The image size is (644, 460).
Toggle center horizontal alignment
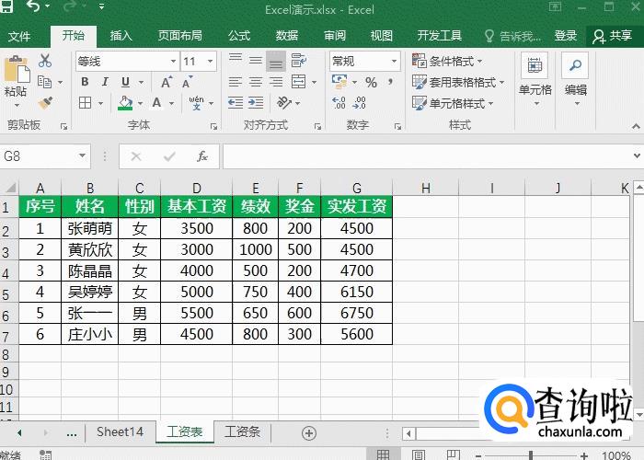pos(255,82)
